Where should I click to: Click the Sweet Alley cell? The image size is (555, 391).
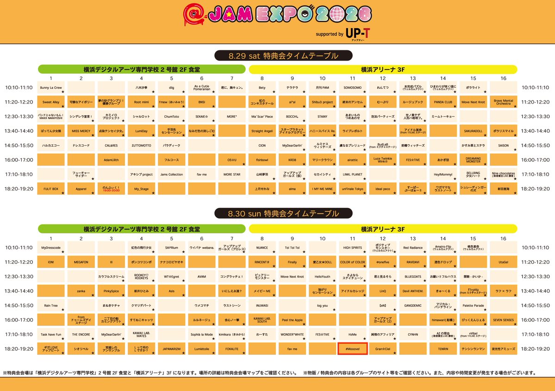click(51, 102)
